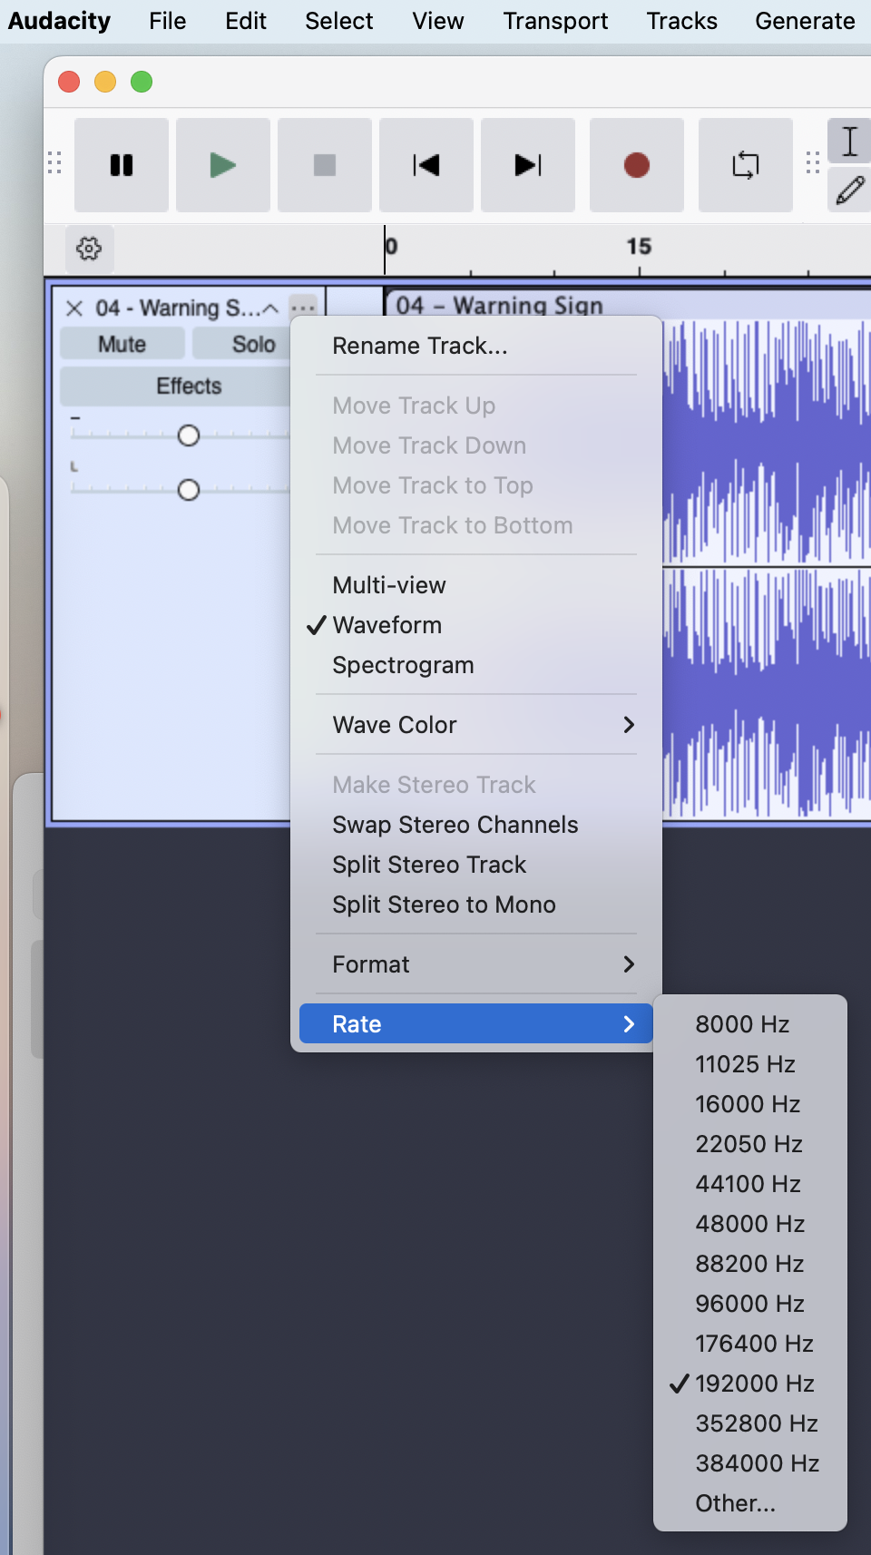Toggle the Loop button
The image size is (871, 1555).
(746, 165)
